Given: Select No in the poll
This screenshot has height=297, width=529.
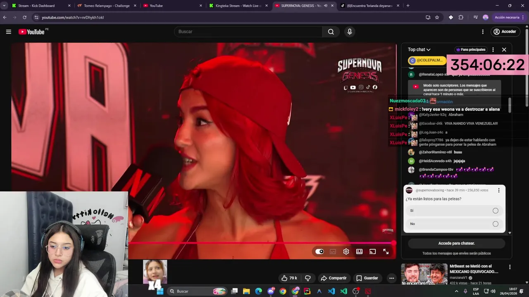Looking at the screenshot, I should tap(454, 224).
